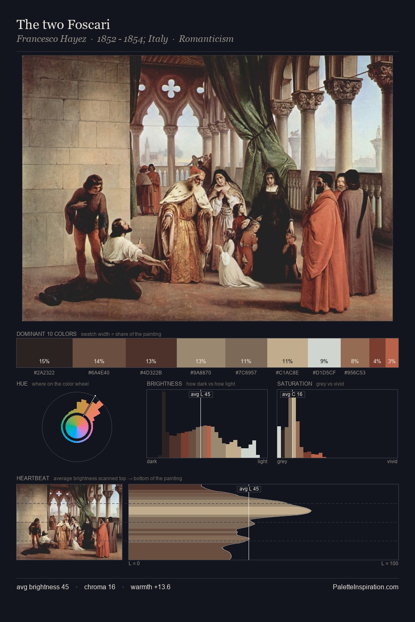Click the saturation histogram chart
This screenshot has width=415, height=622.
coord(337,424)
